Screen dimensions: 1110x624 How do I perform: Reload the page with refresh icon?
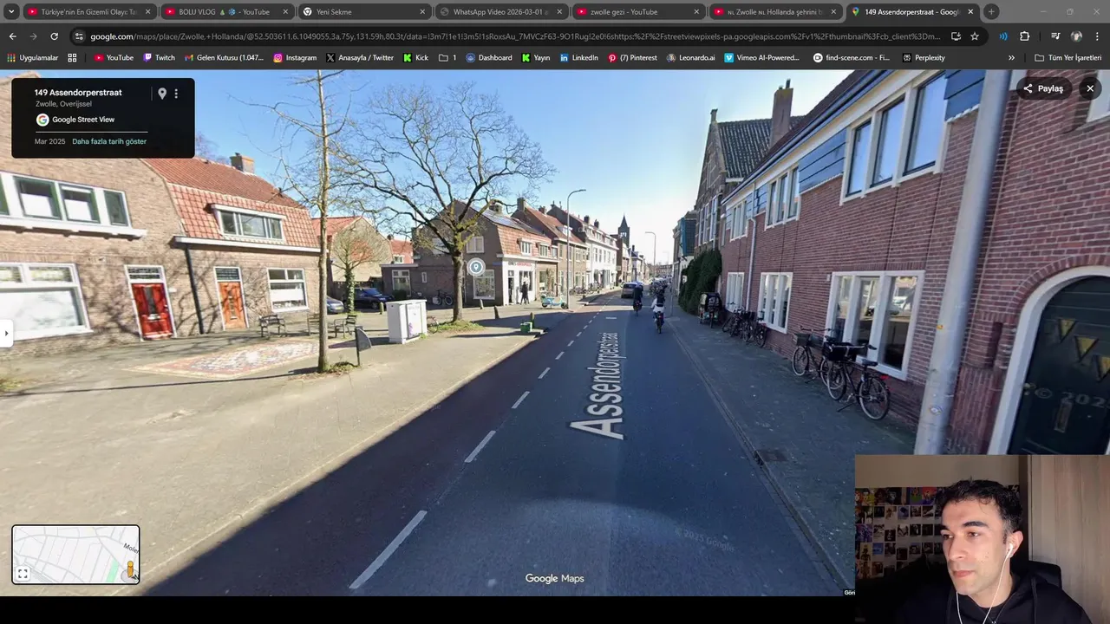[54, 36]
